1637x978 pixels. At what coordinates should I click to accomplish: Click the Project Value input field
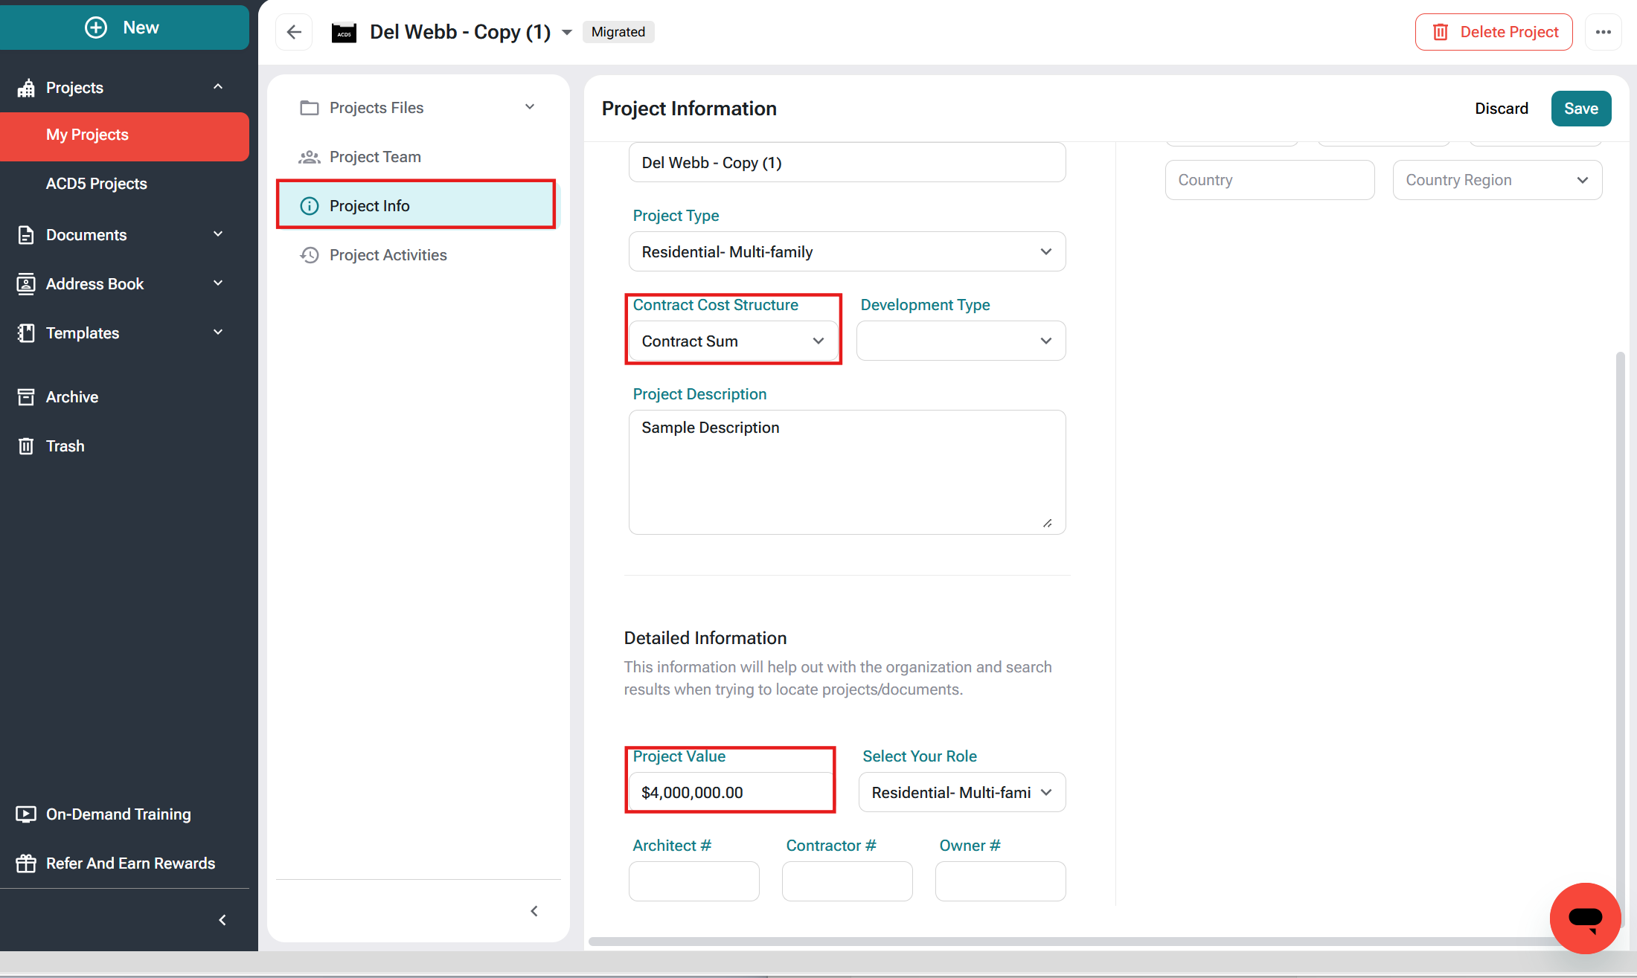[731, 793]
